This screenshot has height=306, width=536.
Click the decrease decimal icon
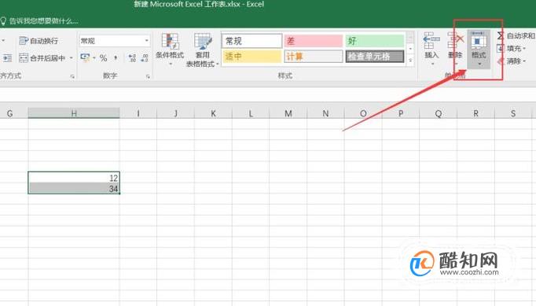pos(145,58)
